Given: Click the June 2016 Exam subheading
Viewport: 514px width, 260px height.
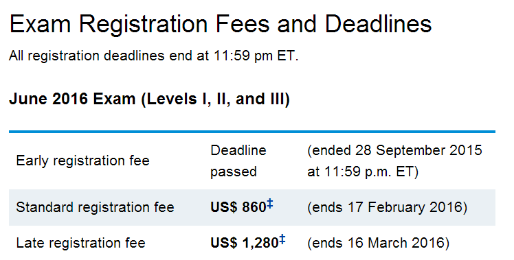Looking at the screenshot, I should (149, 99).
